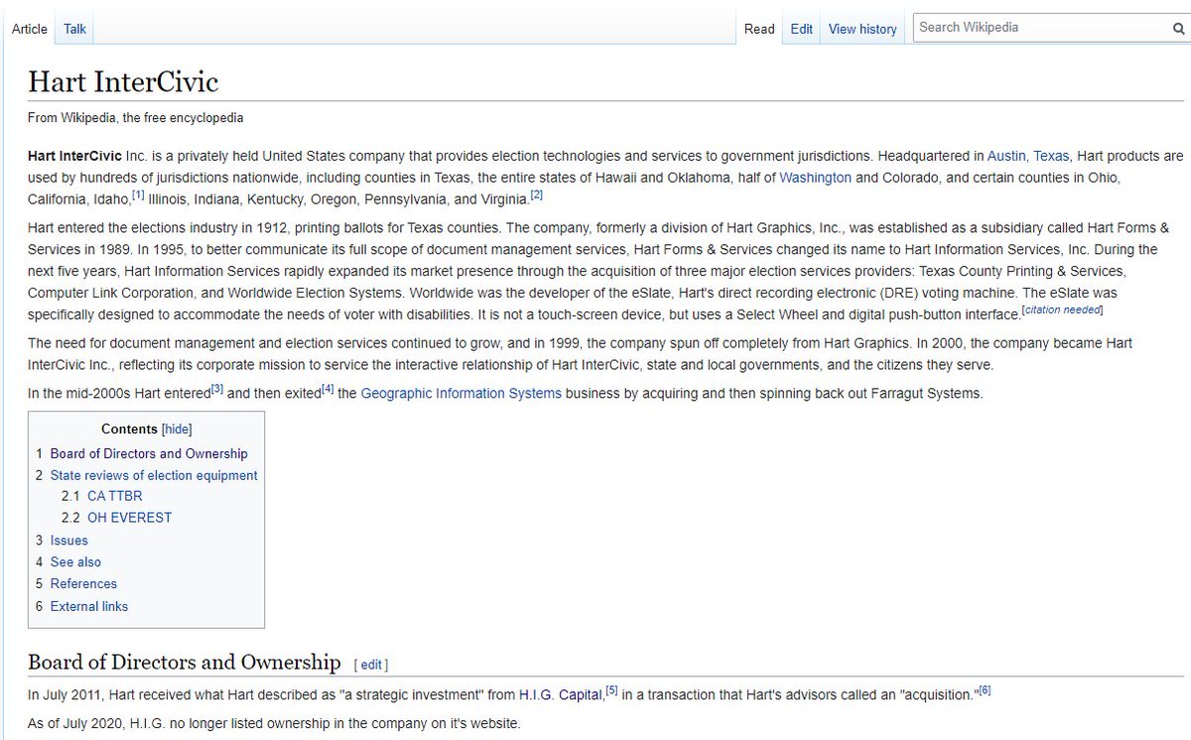Select the Read tab
Viewport: 1191px width, 740px height.
759,29
